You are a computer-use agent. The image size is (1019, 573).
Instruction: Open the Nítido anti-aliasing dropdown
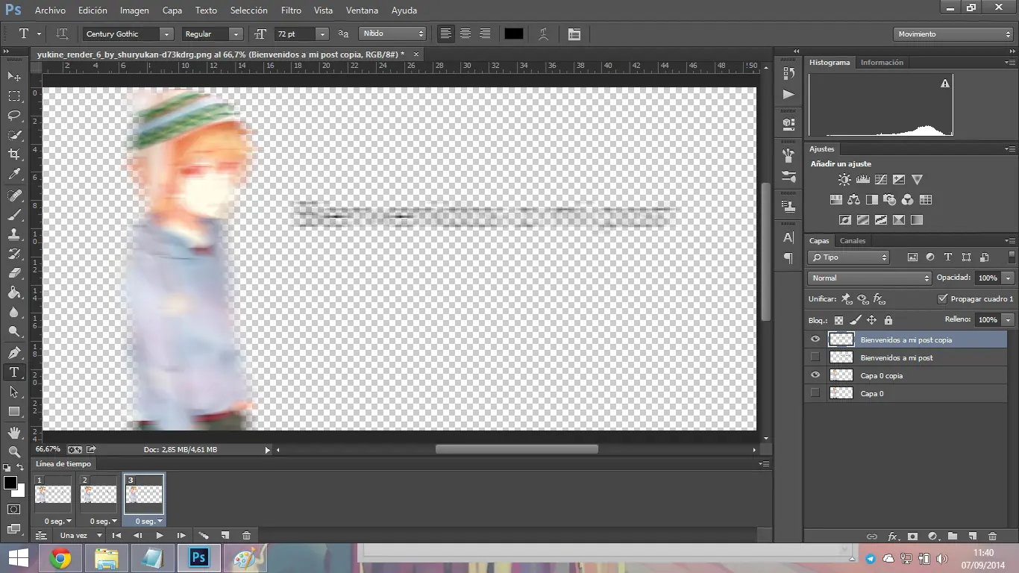(x=392, y=34)
